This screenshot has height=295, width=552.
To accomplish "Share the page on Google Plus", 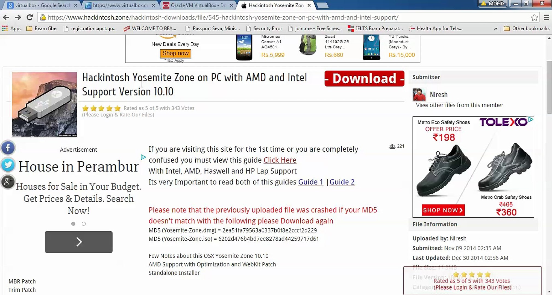I will 8,182.
